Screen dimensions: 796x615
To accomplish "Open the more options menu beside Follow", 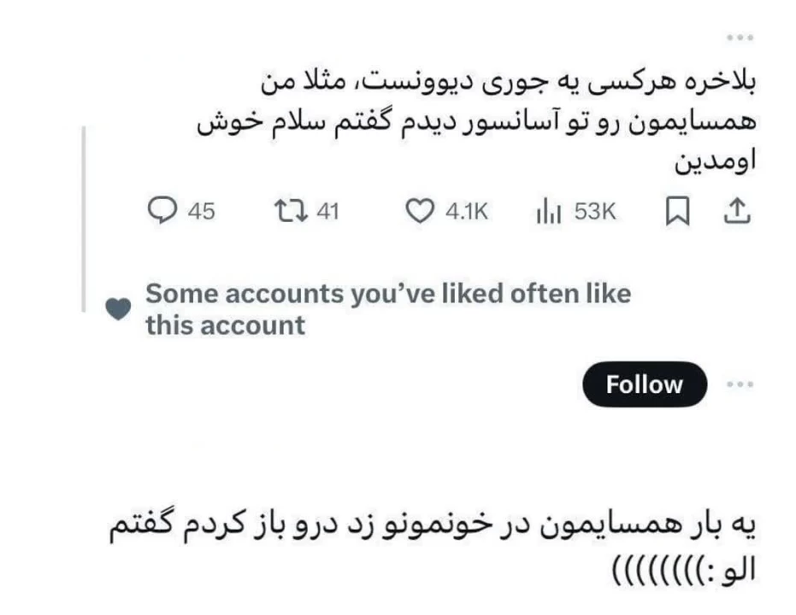I will [740, 384].
